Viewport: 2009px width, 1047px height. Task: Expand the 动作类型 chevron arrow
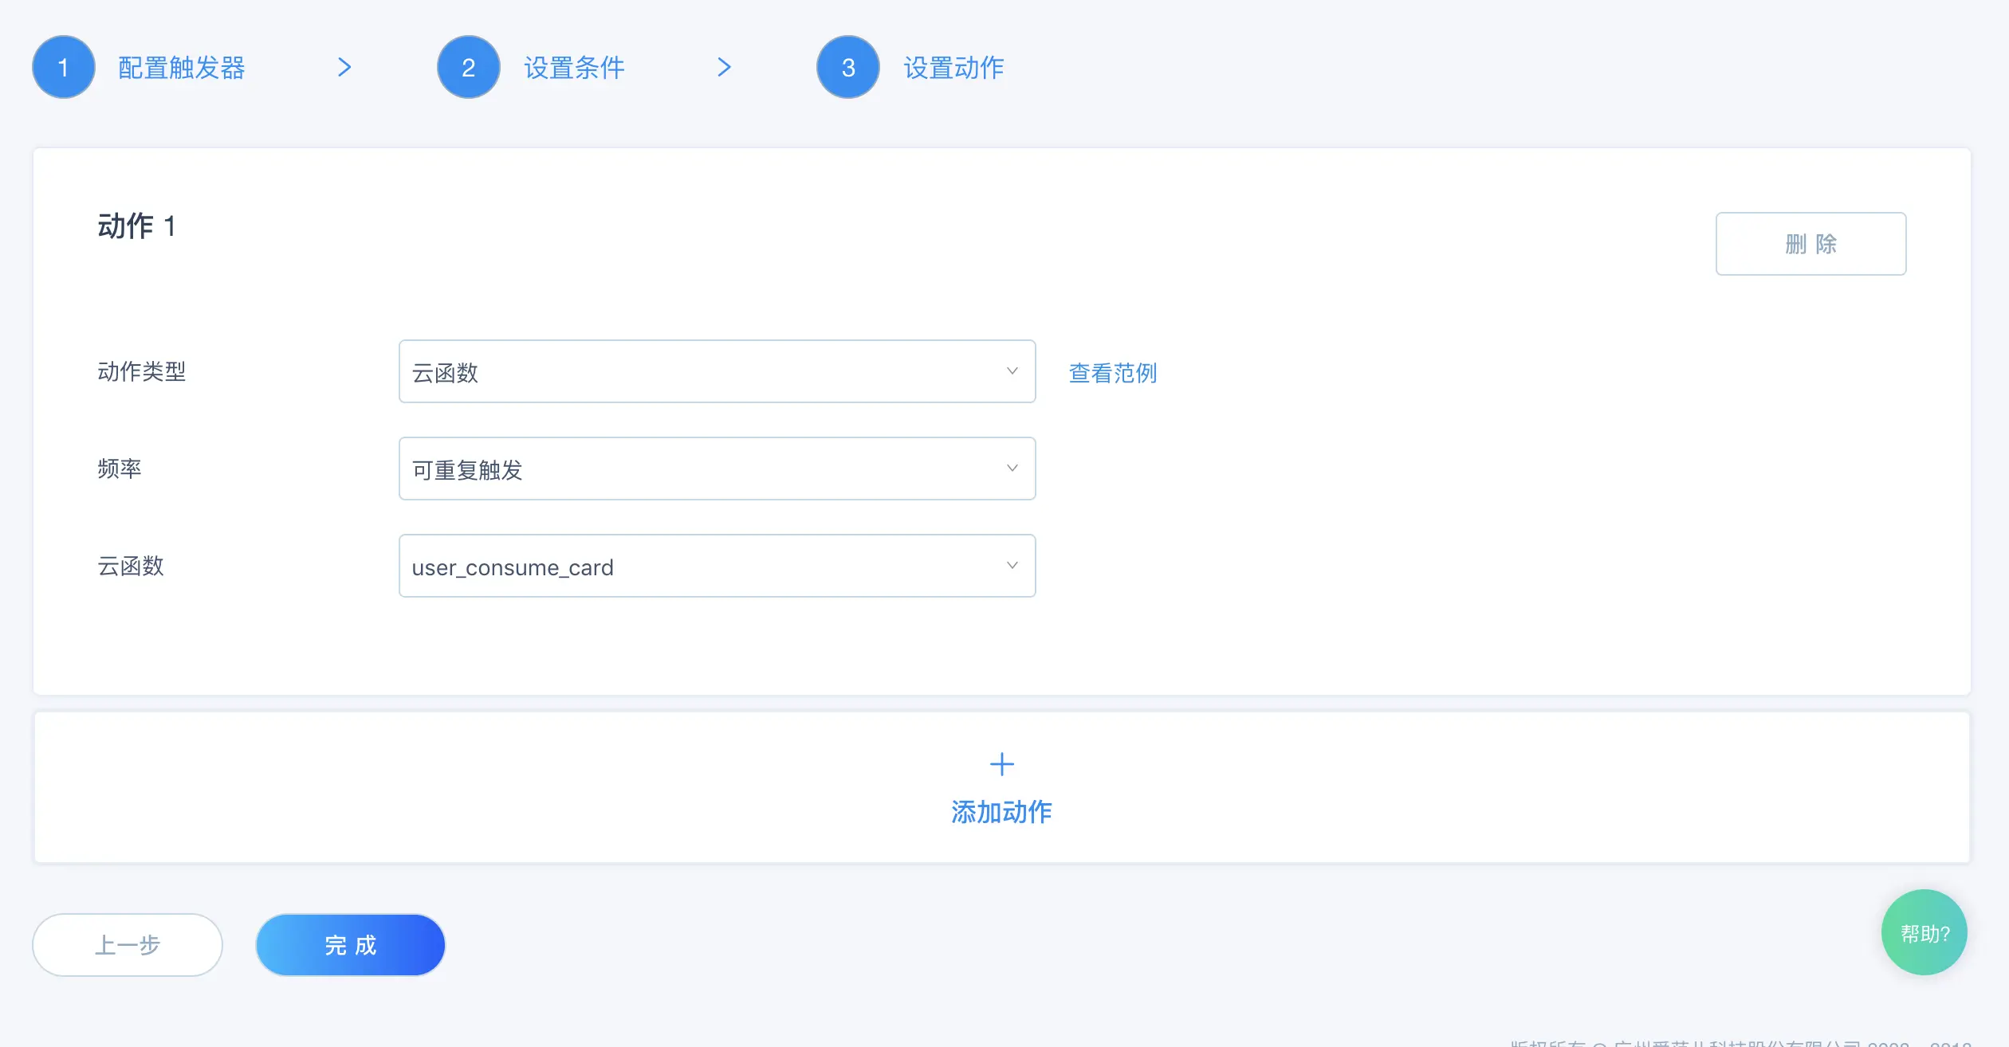pyautogui.click(x=1012, y=371)
